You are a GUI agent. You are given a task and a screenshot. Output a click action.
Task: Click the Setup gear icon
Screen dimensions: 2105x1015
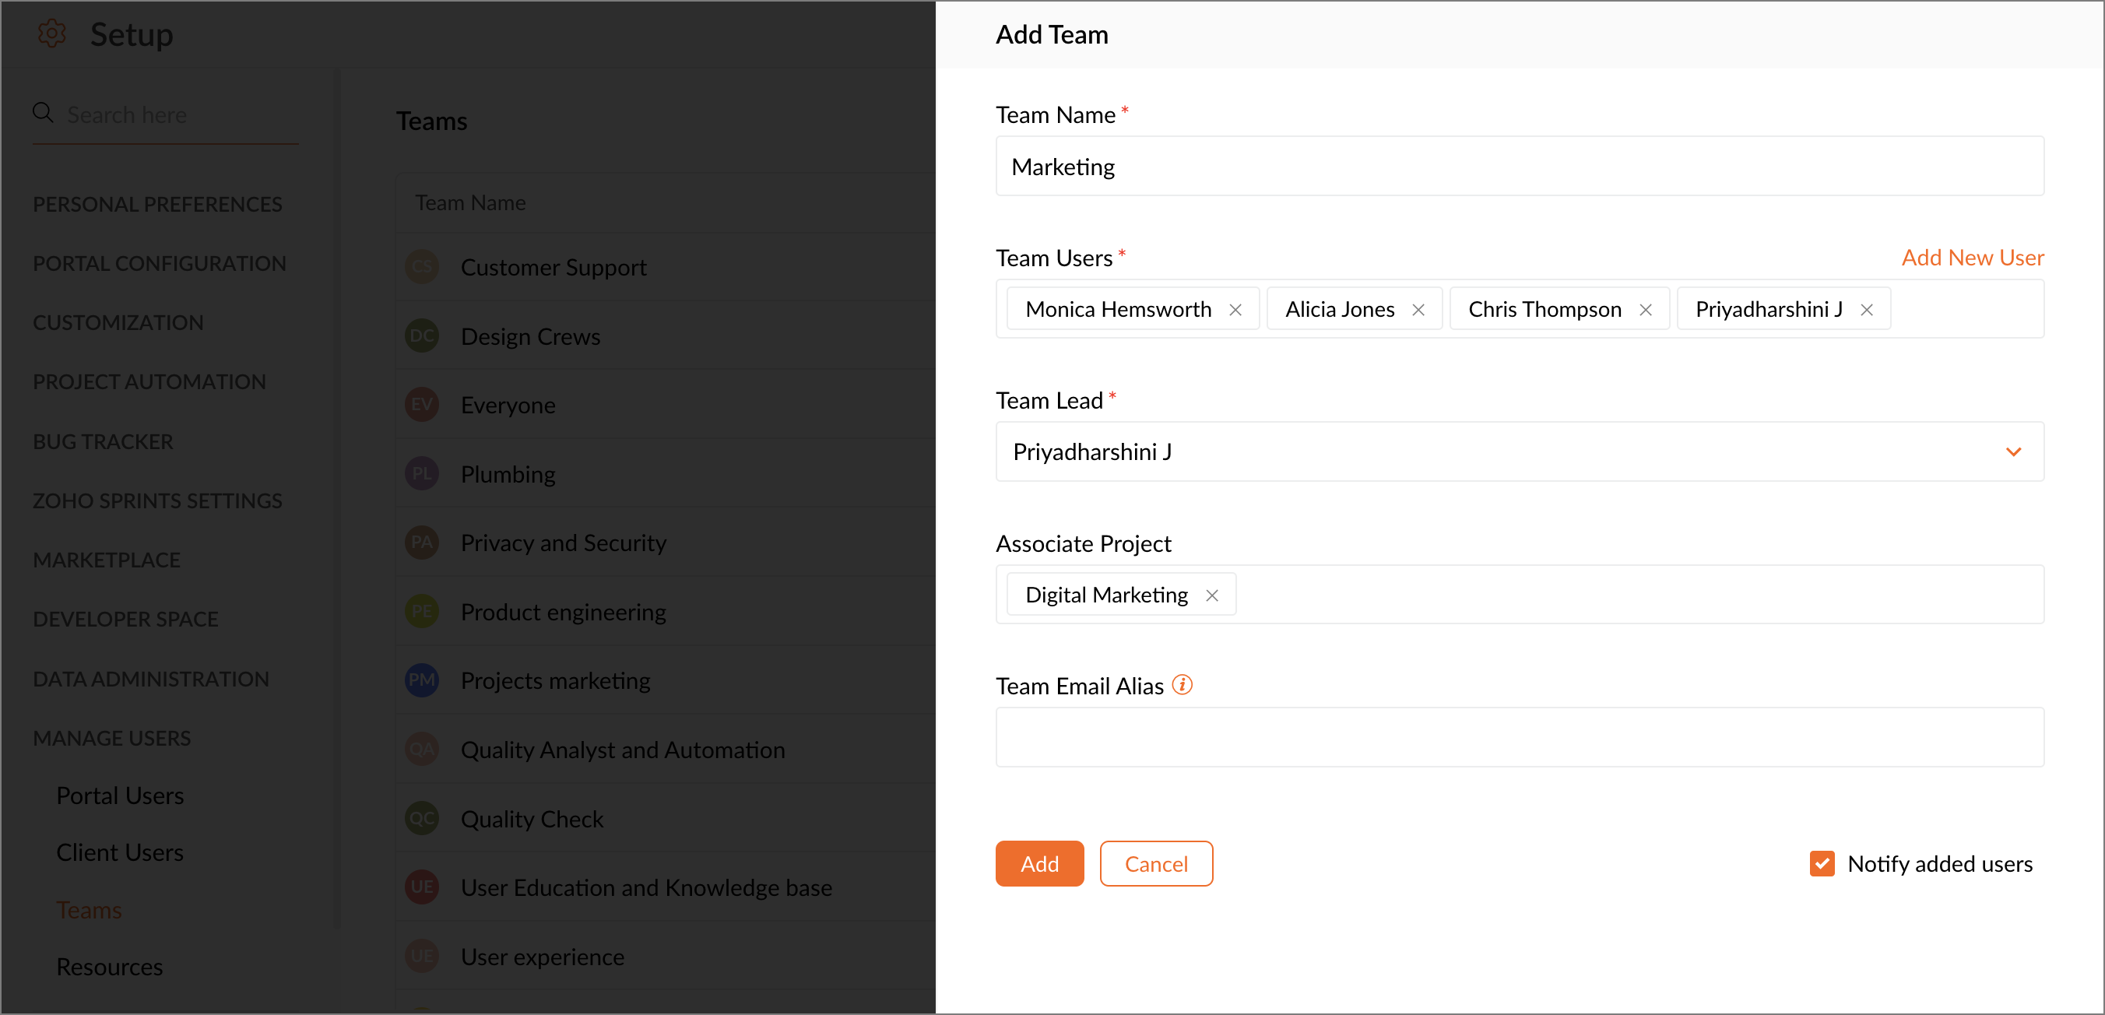point(51,33)
